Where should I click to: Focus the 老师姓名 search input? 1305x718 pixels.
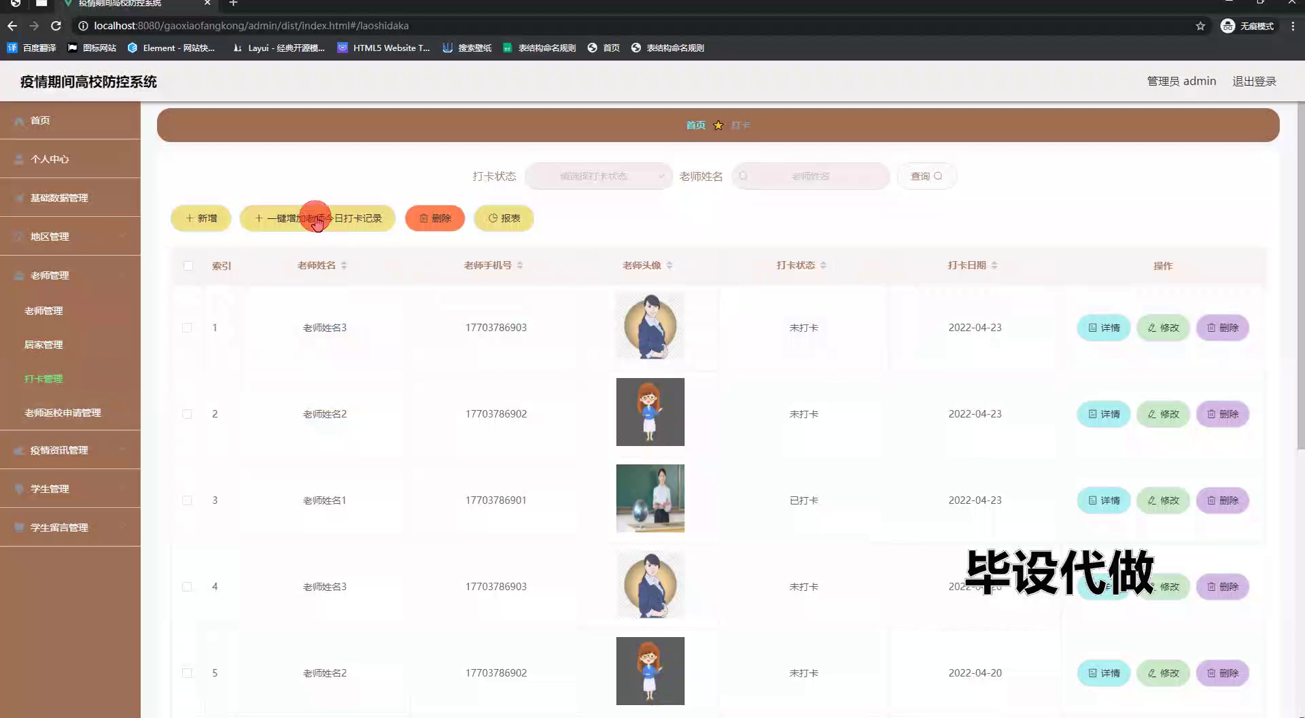click(x=811, y=176)
